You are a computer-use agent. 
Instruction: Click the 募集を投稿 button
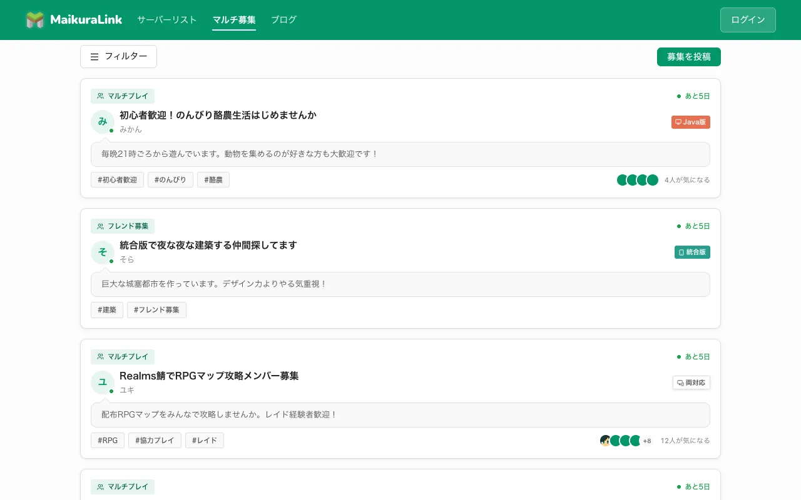coord(689,57)
